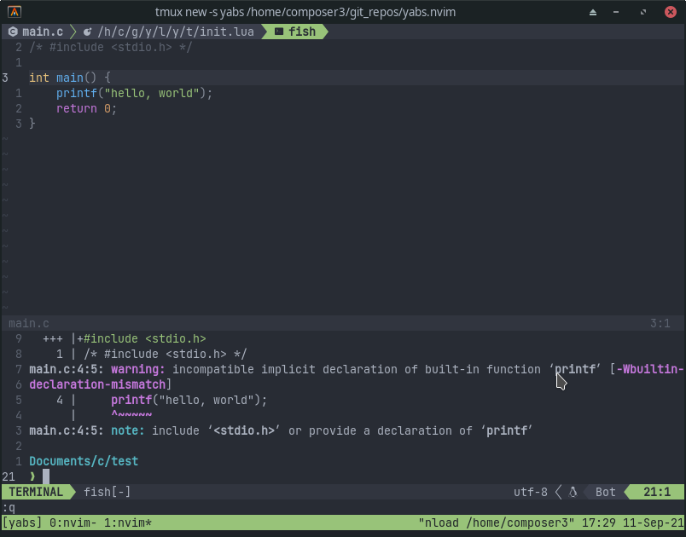Click -Wbuiltin- warning flag text
686x537 pixels.
click(x=649, y=369)
